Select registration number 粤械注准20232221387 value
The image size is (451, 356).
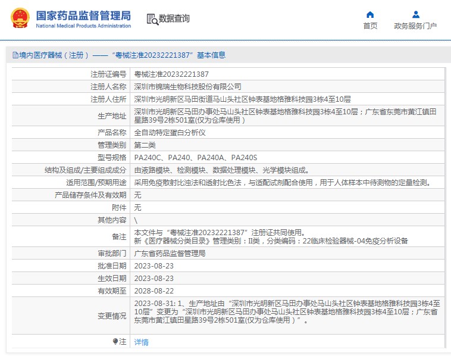[x=171, y=74]
